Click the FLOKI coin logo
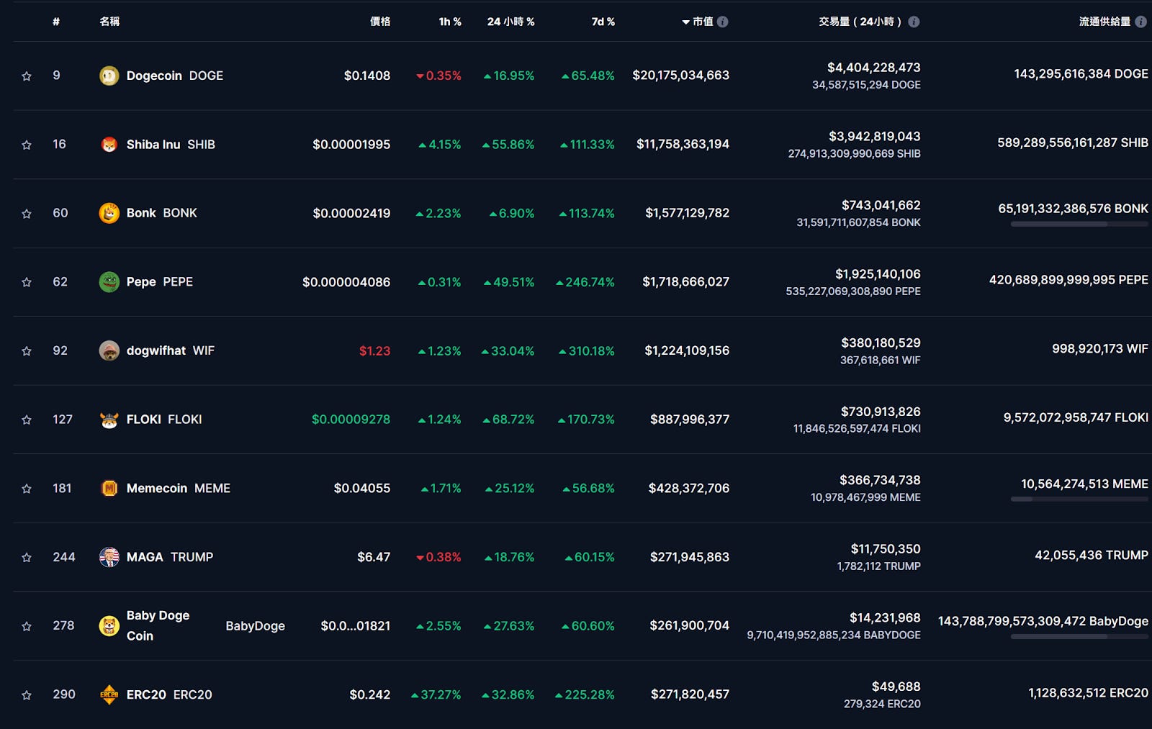Screen dimensions: 1152x729 click(x=109, y=420)
